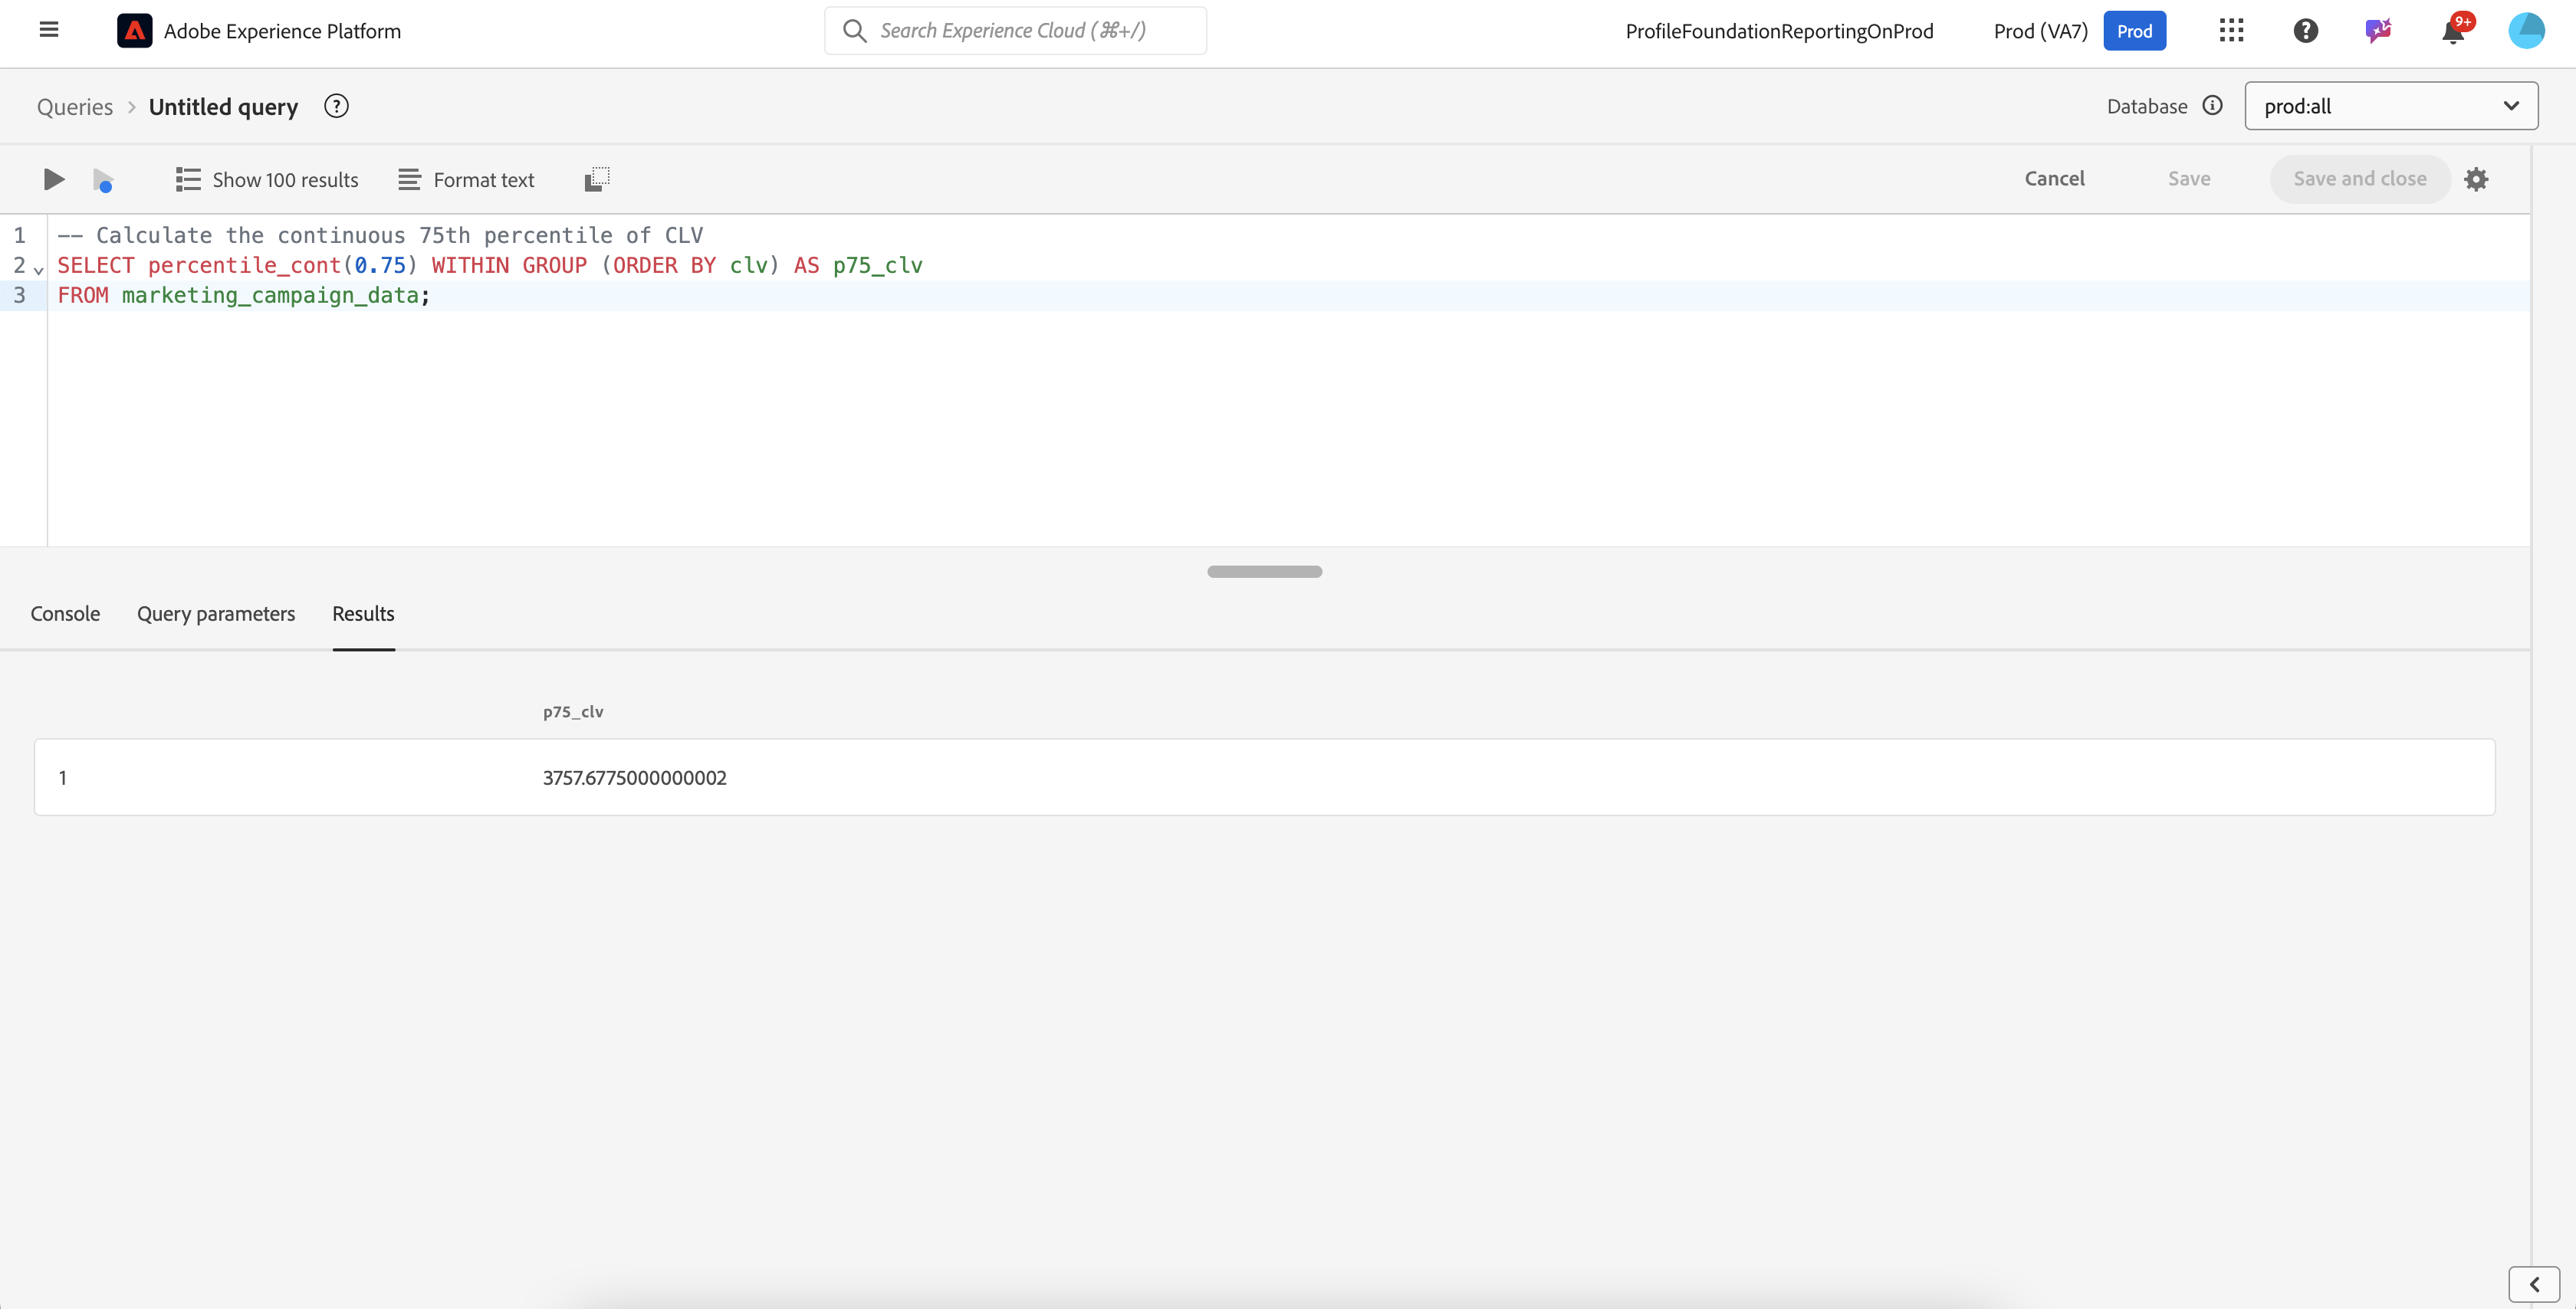2576x1309 pixels.
Task: Collapse code fold arrow on line 2
Action: [x=39, y=270]
